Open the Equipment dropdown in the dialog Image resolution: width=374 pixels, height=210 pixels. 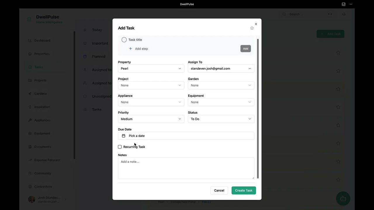tap(221, 102)
